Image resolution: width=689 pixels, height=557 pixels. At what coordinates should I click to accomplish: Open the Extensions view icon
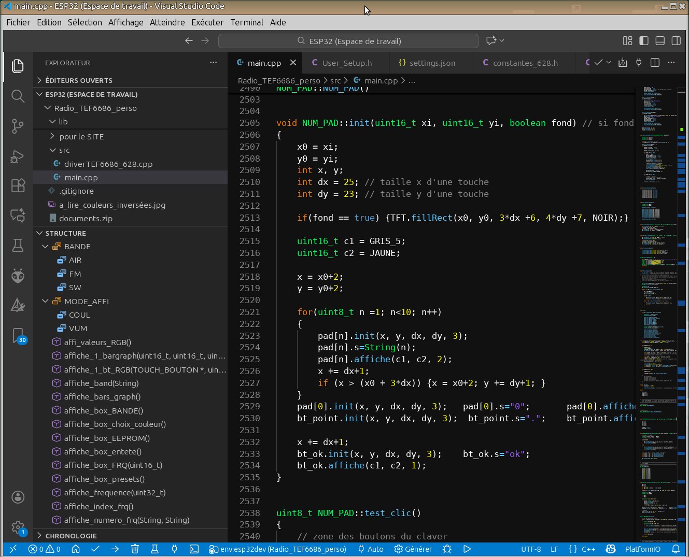pyautogui.click(x=18, y=185)
